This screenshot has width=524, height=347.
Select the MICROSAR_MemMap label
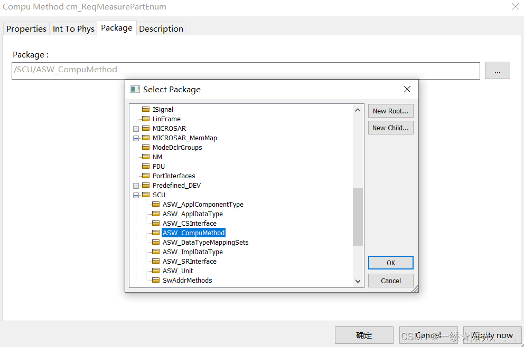click(x=185, y=138)
